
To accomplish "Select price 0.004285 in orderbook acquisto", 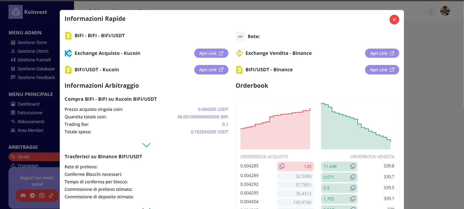I will point(249,166).
